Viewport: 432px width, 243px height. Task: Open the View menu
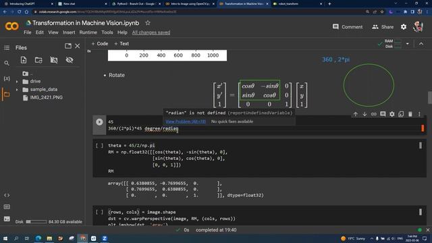pyautogui.click(x=53, y=32)
